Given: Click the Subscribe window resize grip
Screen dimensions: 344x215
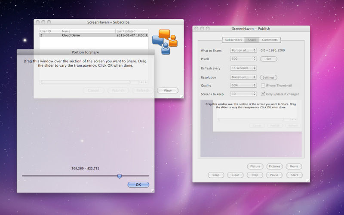Looking at the screenshot, I should coord(182,96).
